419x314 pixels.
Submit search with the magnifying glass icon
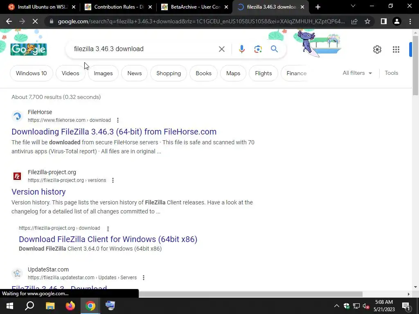[274, 49]
